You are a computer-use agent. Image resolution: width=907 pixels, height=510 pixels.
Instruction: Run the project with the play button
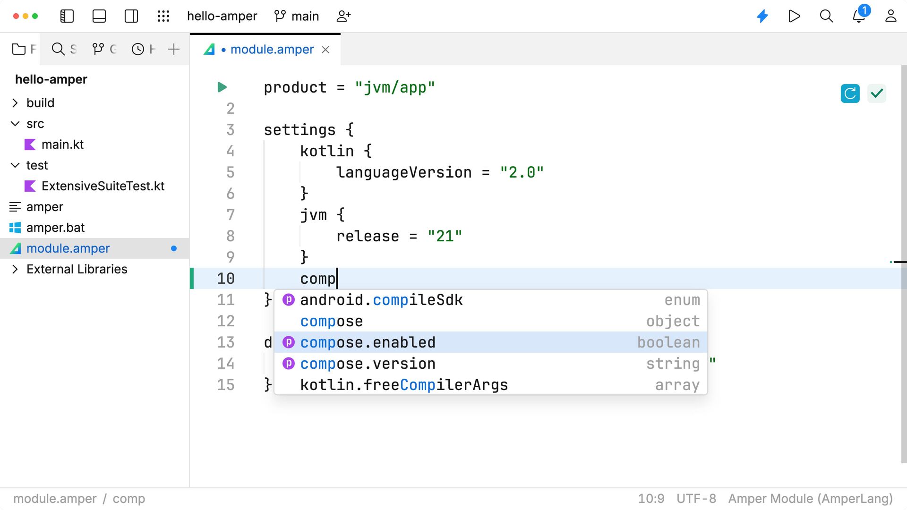[794, 16]
